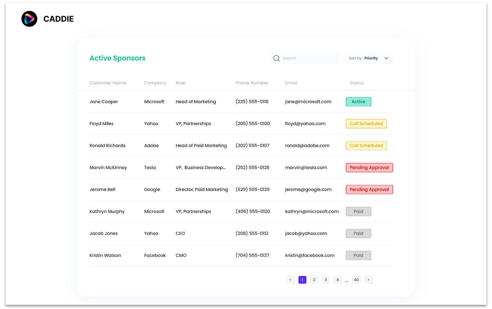The width and height of the screenshot is (492, 309).
Task: Click phone number (704) 555-0127
Action: click(252, 256)
